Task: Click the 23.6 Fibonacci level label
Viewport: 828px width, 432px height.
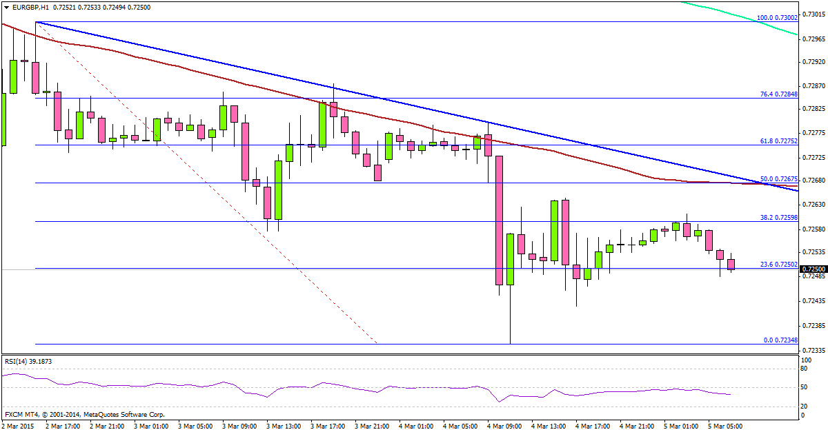Action: pyautogui.click(x=778, y=264)
